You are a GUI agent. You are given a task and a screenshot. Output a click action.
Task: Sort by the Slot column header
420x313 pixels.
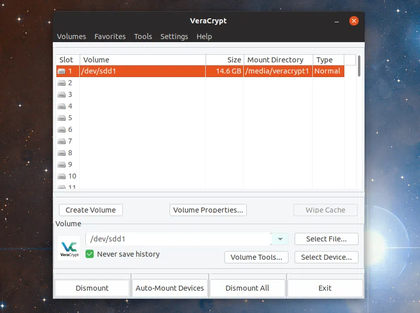pos(68,60)
